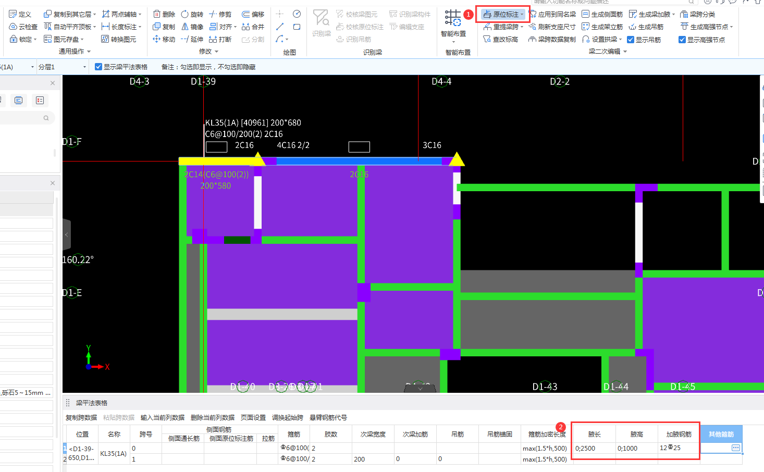Screen dimensions: 764x472
Task: Click empty annotation box near 2C16
Action: (216, 147)
